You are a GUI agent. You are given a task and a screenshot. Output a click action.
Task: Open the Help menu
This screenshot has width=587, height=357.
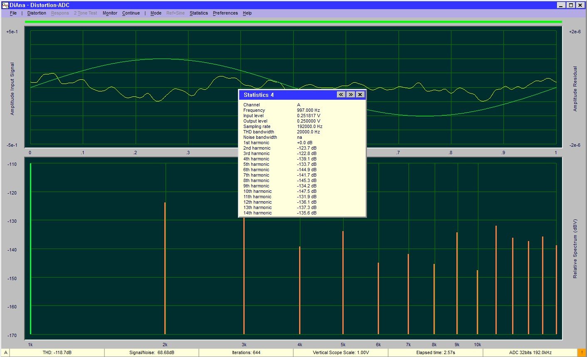tap(247, 13)
